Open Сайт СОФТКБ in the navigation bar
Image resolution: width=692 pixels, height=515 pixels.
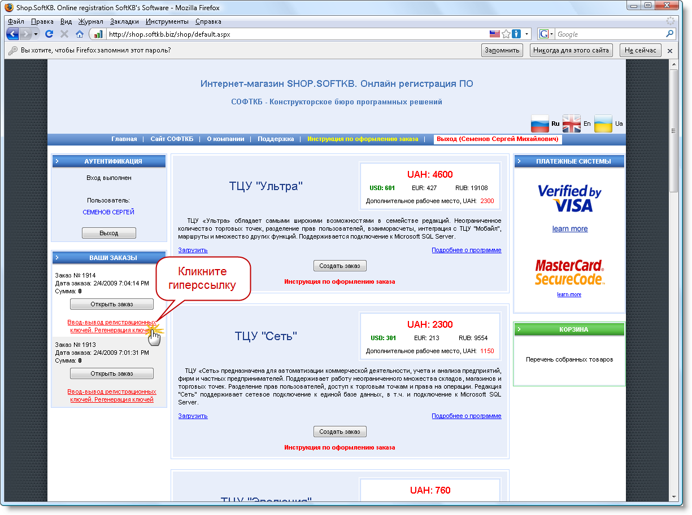[x=172, y=139]
